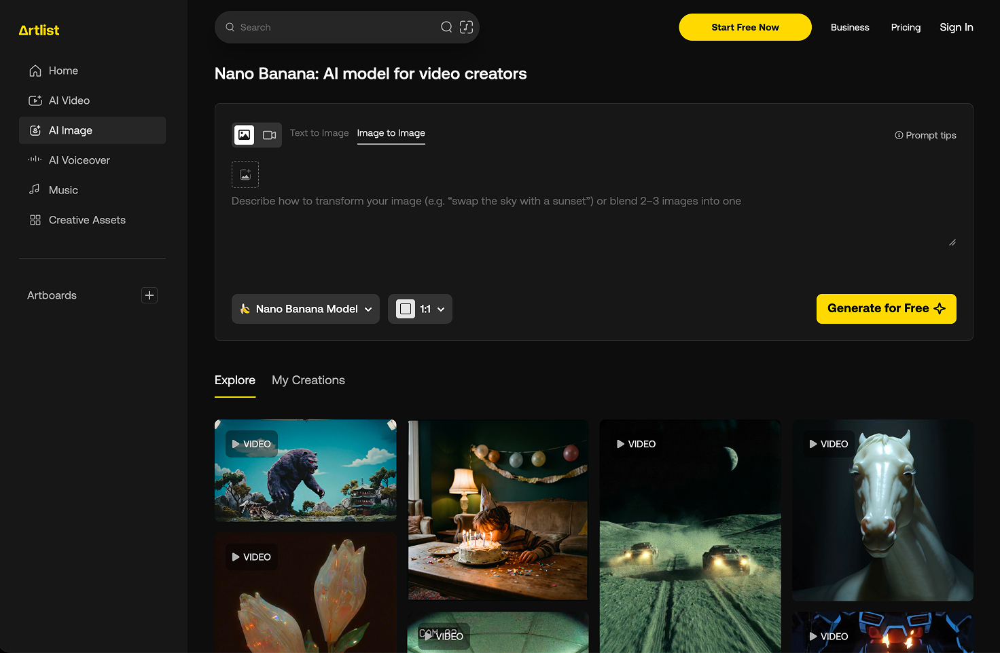
Task: Click the search magnifier icon at right
Action: 446,27
